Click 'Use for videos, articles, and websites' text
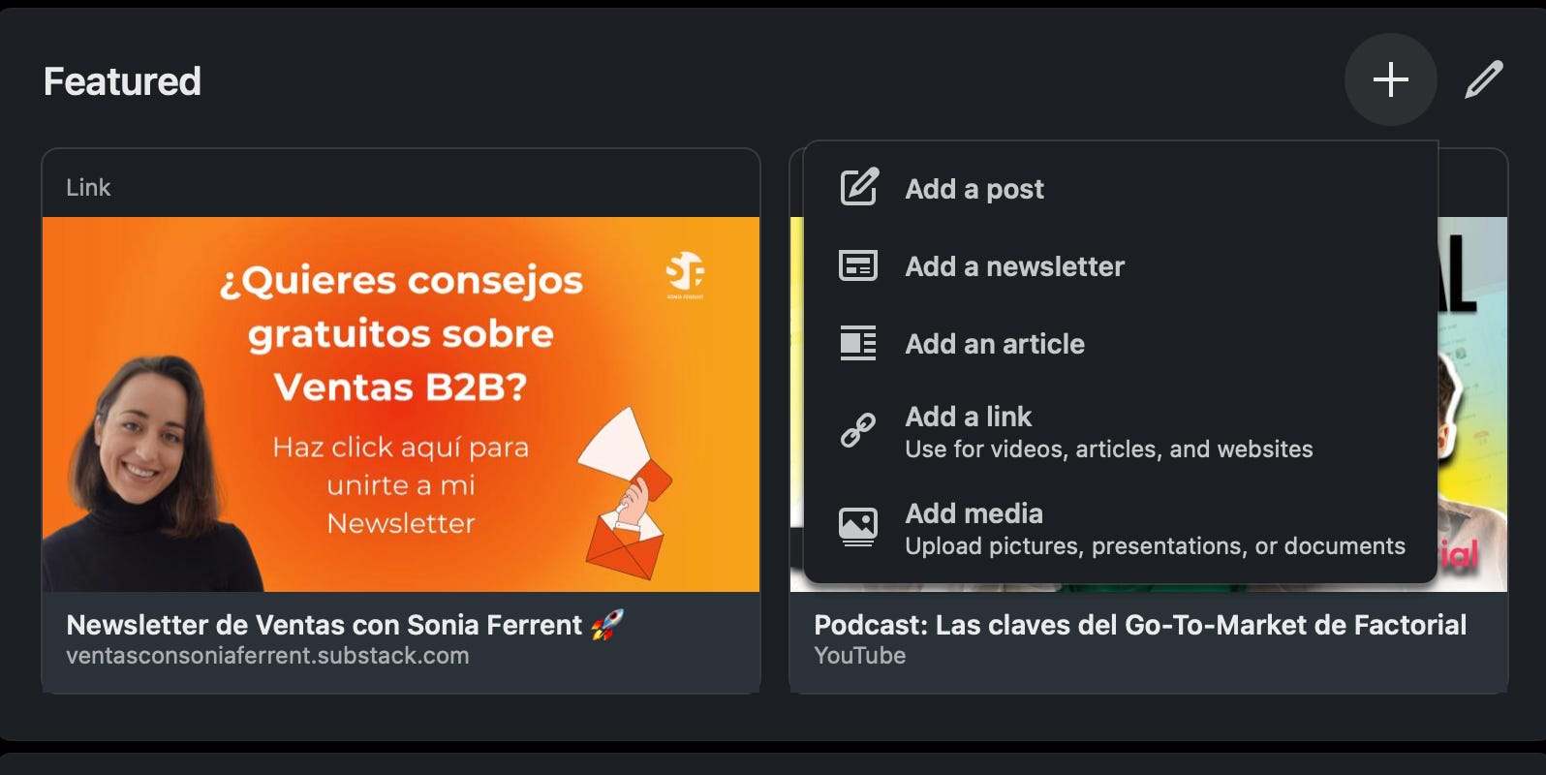Image resolution: width=1546 pixels, height=775 pixels. (1108, 449)
